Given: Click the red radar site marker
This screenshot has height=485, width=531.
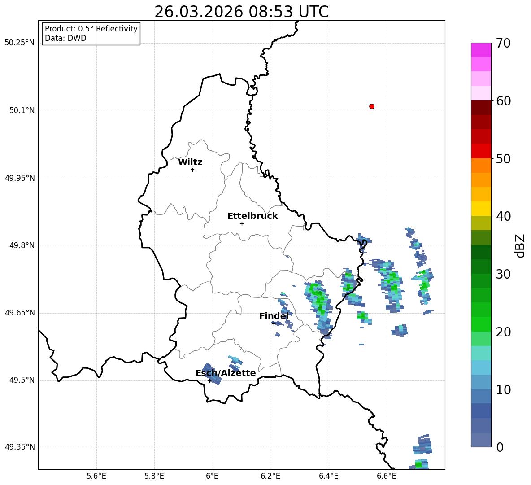Looking at the screenshot, I should 372,106.
